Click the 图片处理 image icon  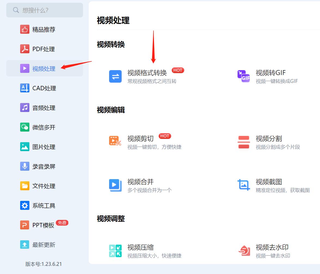[x=24, y=147]
